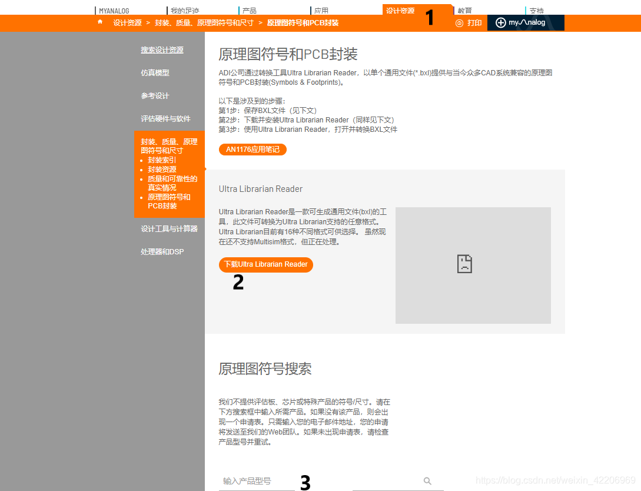This screenshot has width=641, height=491.
Task: Click the search magnifier icon
Action: pos(427,481)
